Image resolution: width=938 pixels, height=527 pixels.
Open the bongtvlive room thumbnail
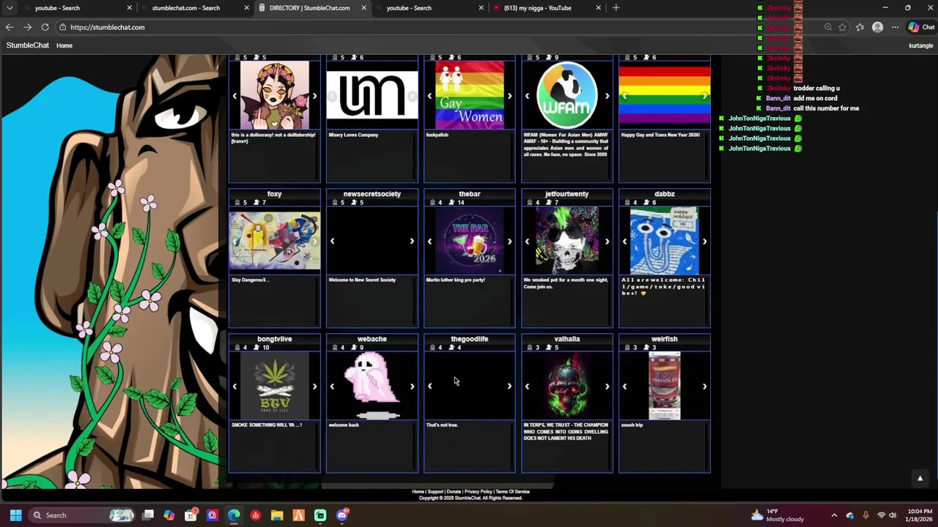(275, 386)
